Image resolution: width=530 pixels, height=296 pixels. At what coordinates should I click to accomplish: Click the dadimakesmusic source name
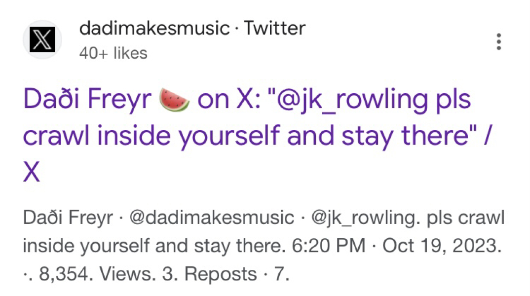[154, 29]
